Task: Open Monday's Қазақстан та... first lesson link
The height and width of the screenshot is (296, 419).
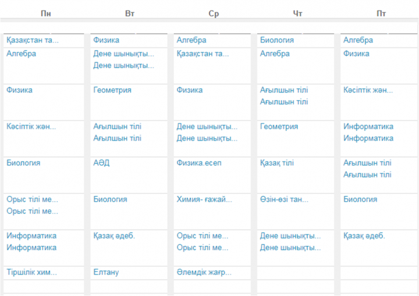Action: pos(33,40)
